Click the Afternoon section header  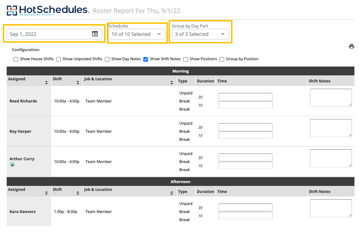(x=181, y=182)
